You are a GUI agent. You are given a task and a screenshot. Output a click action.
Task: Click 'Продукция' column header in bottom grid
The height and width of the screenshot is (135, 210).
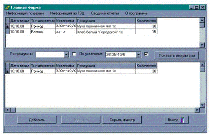106,66
